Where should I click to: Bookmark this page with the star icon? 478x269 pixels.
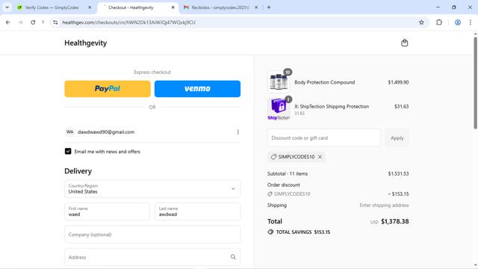tap(421, 22)
